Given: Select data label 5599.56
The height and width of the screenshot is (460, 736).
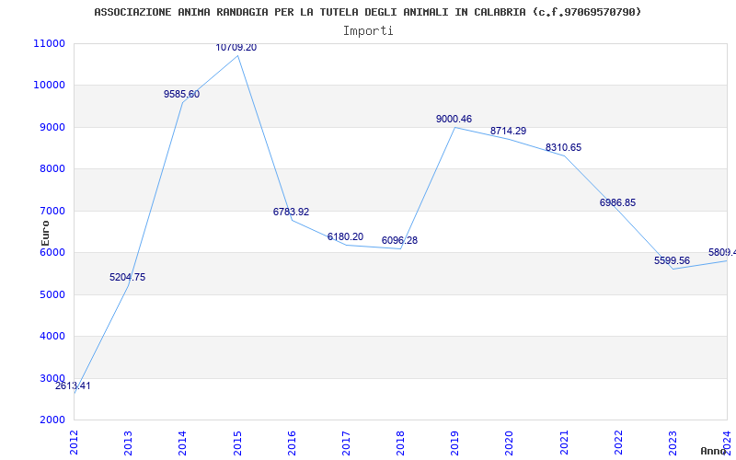Looking at the screenshot, I should [x=673, y=261].
